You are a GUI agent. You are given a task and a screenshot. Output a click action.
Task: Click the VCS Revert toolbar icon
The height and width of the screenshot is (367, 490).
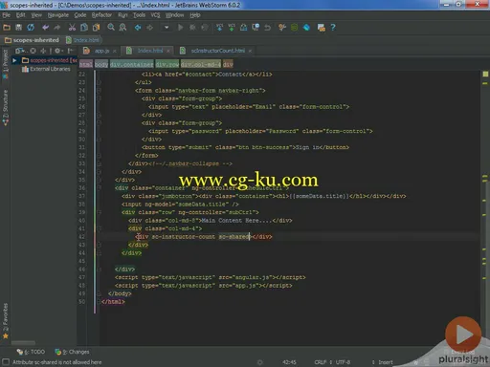point(267,28)
